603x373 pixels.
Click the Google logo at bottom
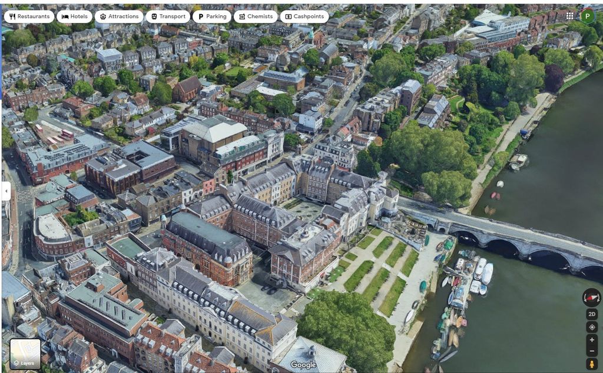pyautogui.click(x=303, y=365)
